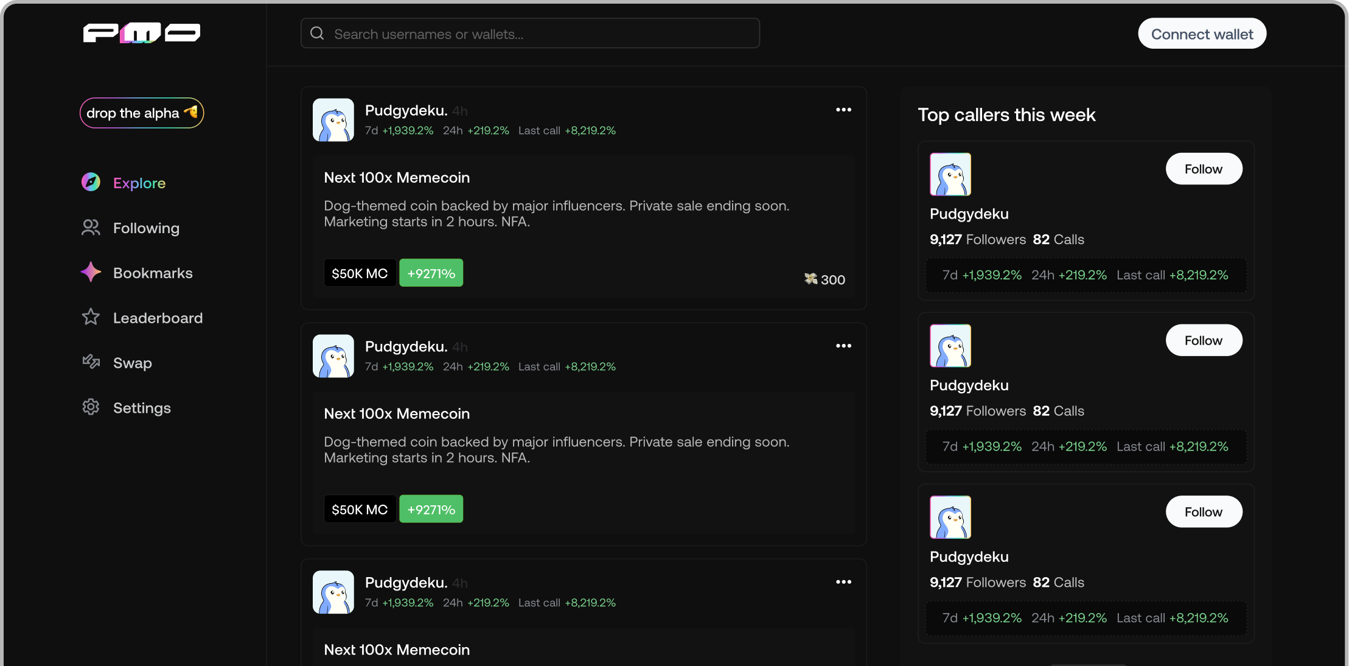
Task: Click the third post's 24h +219.2% stat
Action: (x=476, y=603)
